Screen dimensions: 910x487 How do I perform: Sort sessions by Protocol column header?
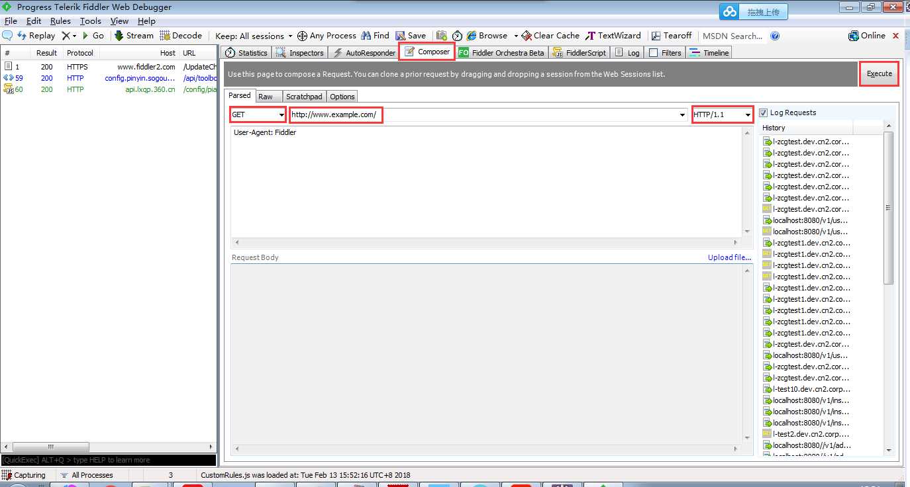point(80,53)
